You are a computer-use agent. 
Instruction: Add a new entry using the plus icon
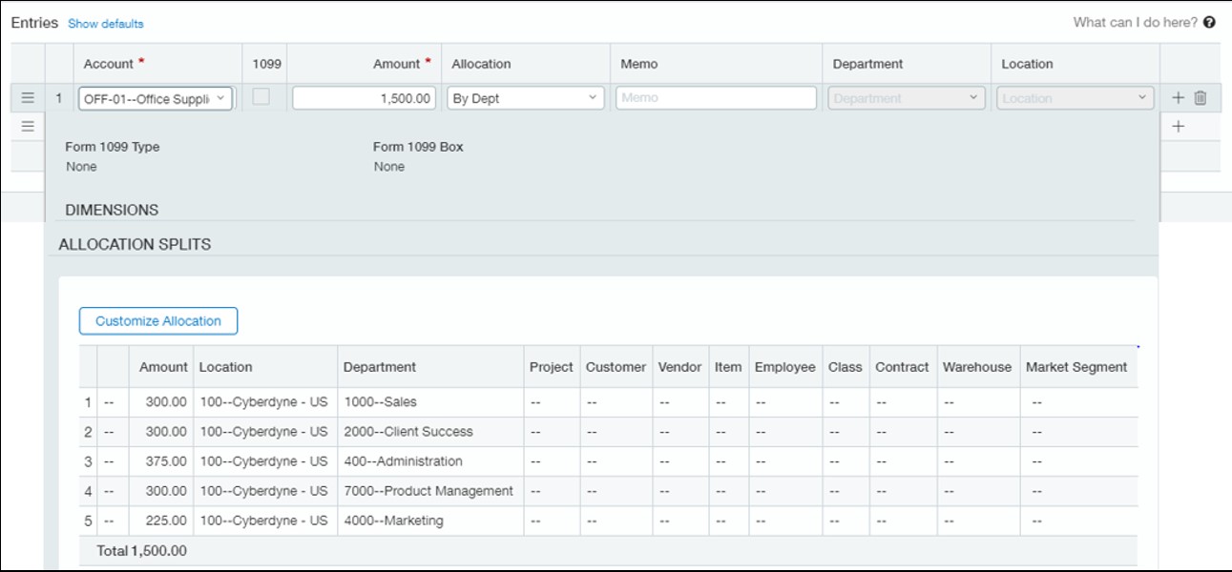1177,96
